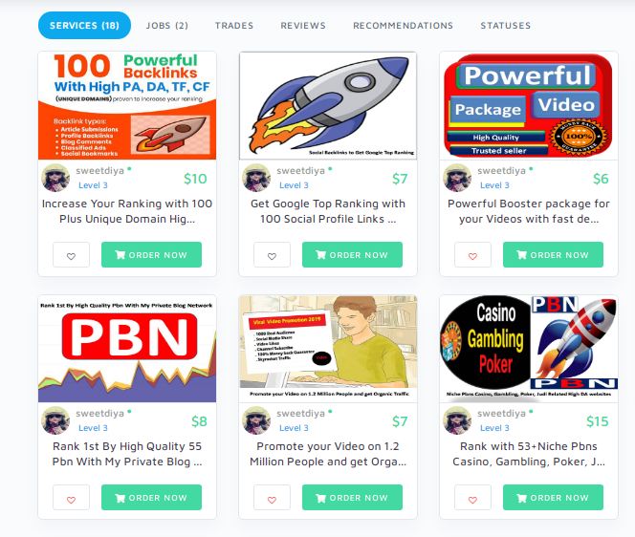
Task: Switch to the Jobs (2) tab
Action: point(166,26)
